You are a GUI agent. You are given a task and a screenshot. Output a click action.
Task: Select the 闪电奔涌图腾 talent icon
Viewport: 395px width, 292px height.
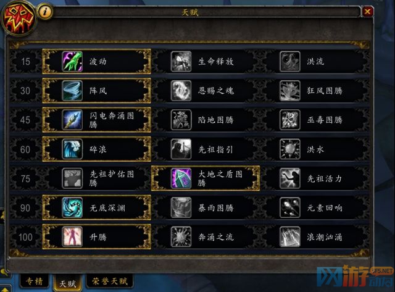(x=72, y=120)
